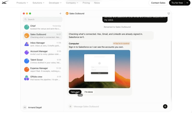Click the Sales Outbound header avatar icon
Viewport: 192px width, 113px height.
coord(67,14)
